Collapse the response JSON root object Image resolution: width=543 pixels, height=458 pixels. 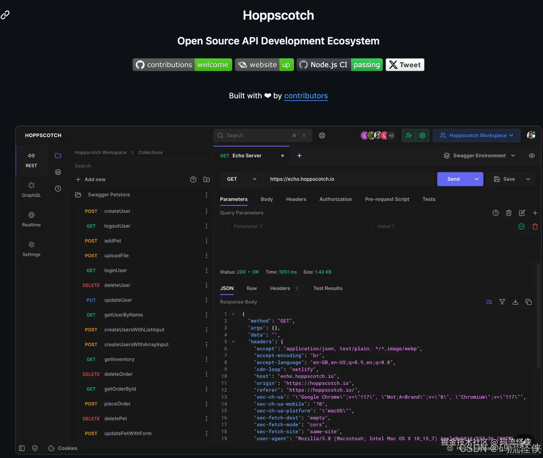point(233,314)
